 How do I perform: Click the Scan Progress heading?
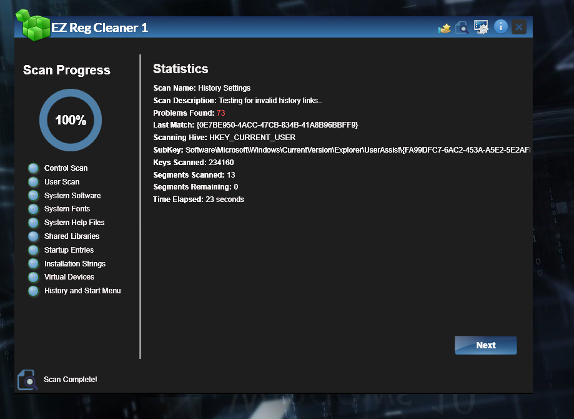67,70
